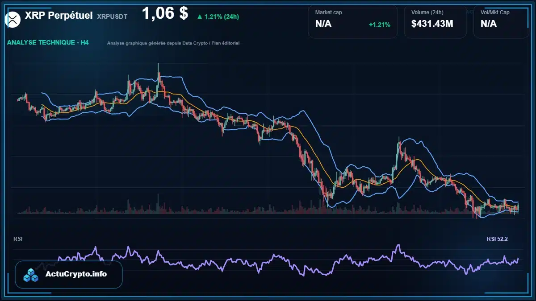Click ANALYSE TECHNIQUE - H4 heading
Viewport: 536px width, 301px height.
[x=48, y=43]
